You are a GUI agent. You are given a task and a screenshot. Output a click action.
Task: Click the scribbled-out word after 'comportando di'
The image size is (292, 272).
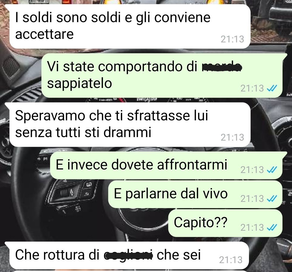coord(222,67)
